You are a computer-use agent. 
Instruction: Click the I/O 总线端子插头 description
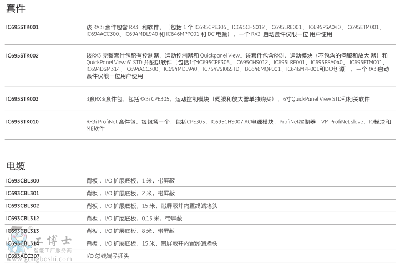[109, 256]
